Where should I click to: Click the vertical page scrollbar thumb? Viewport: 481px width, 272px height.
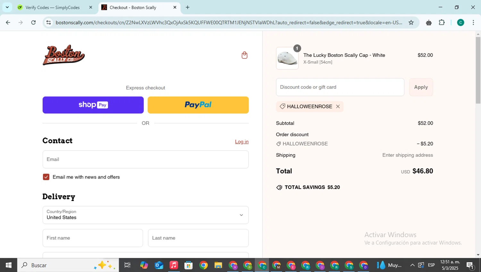tap(478, 70)
